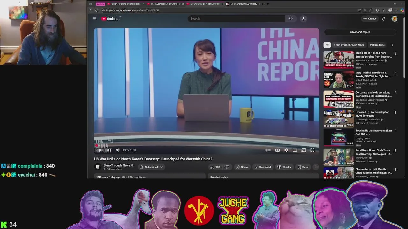Open 'I messed up' detergent video title
Viewport: 408px width, 229px height.
(372, 114)
